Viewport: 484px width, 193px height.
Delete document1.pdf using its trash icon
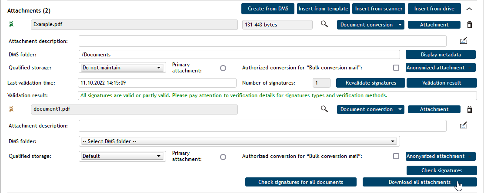pos(469,109)
